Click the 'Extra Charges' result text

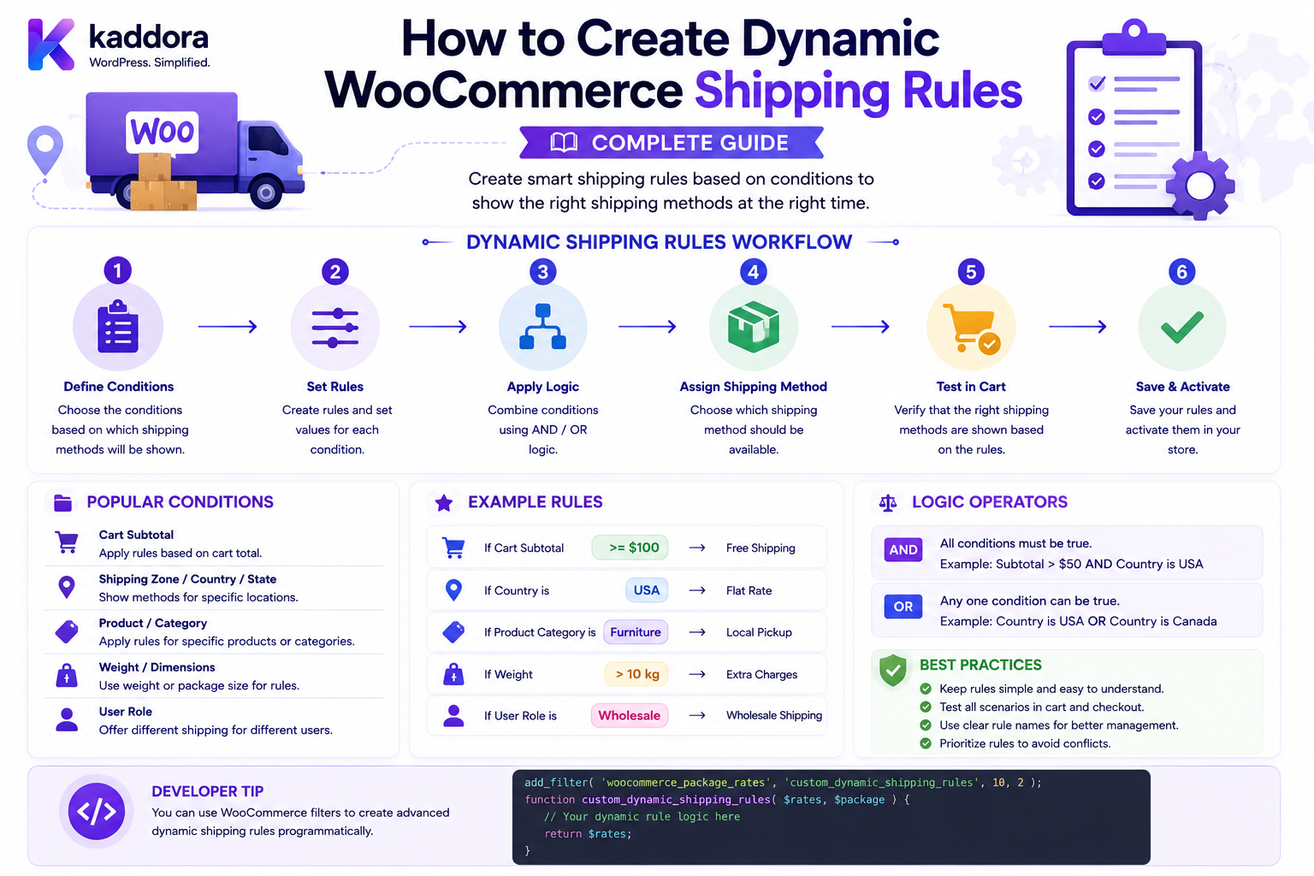tap(762, 675)
